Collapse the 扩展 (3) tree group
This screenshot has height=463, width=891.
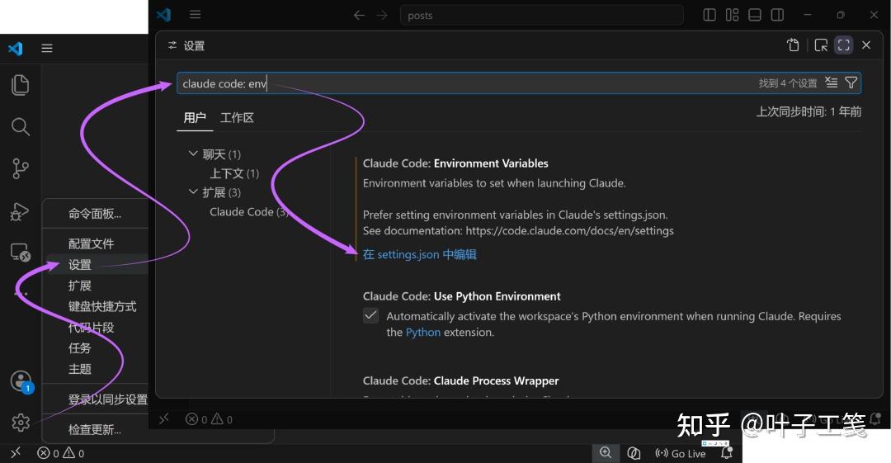pos(192,191)
